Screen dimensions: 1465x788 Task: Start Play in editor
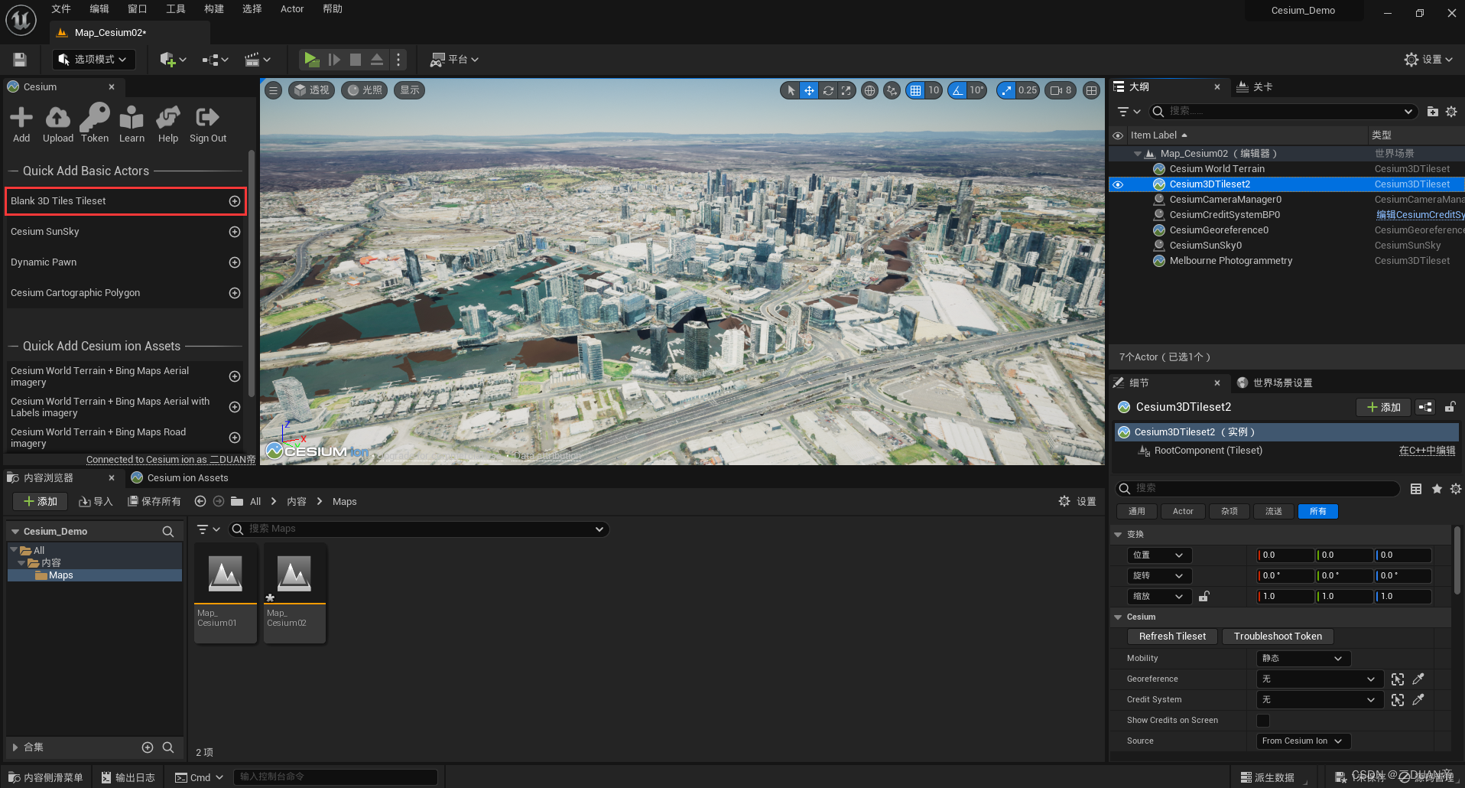310,60
